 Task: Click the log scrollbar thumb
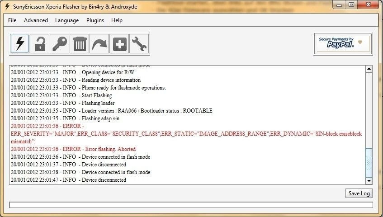tap(369, 163)
